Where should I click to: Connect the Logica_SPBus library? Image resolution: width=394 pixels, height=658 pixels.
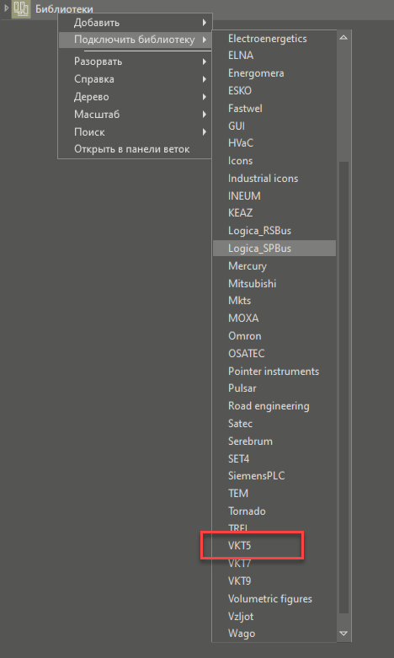click(x=274, y=249)
